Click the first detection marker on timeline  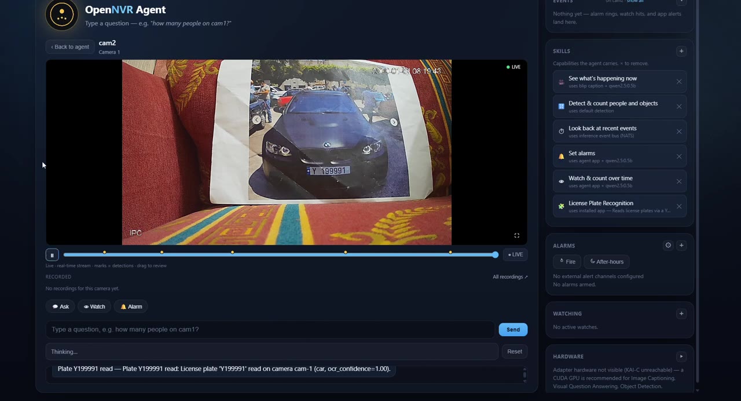[105, 252]
